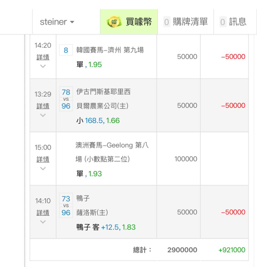257x267 pixels.
Task: Expand the 13:29 row chevron
Action: 43,115
